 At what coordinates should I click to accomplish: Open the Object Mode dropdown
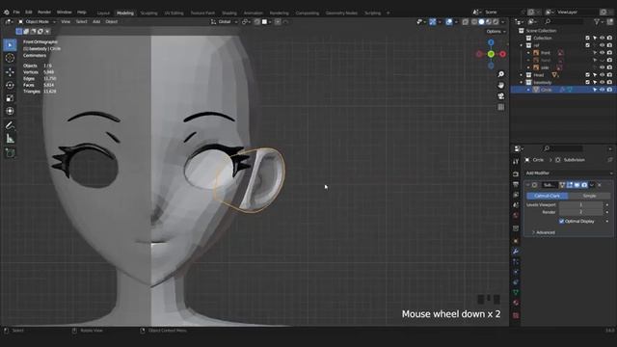click(x=37, y=21)
